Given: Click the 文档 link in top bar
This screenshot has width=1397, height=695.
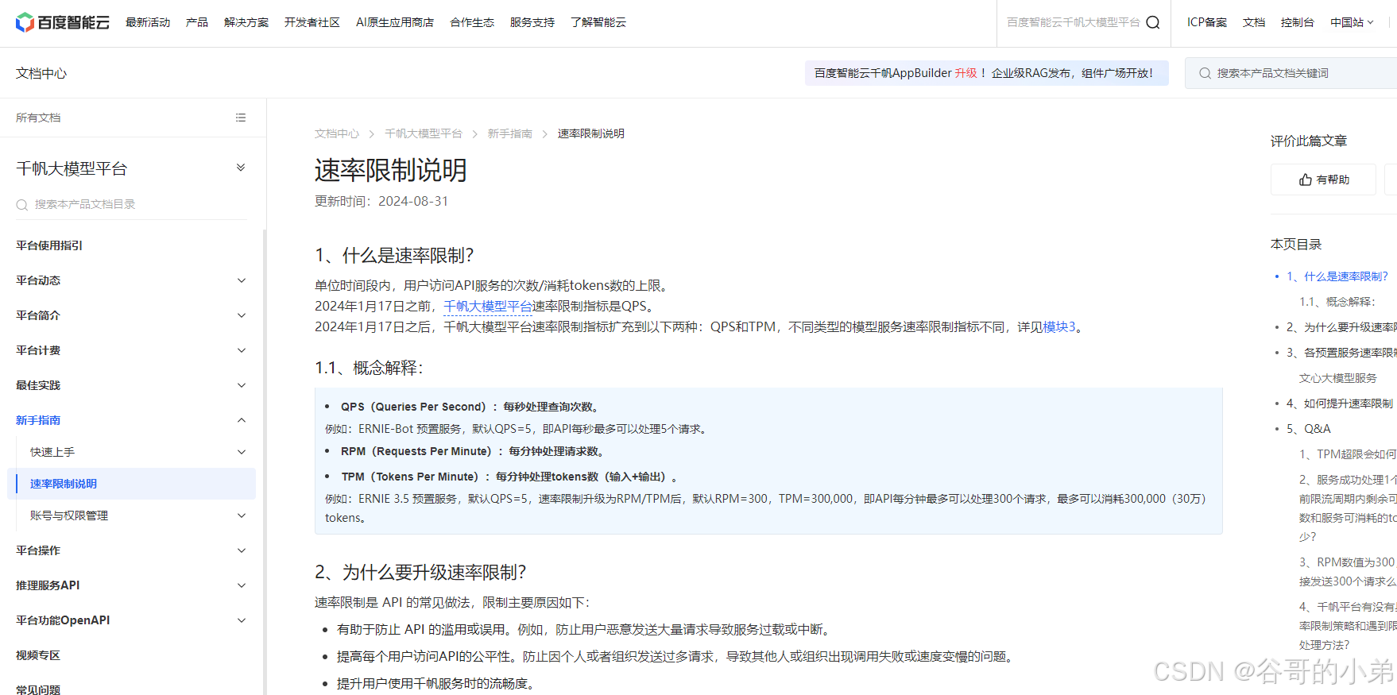Looking at the screenshot, I should pyautogui.click(x=1254, y=22).
